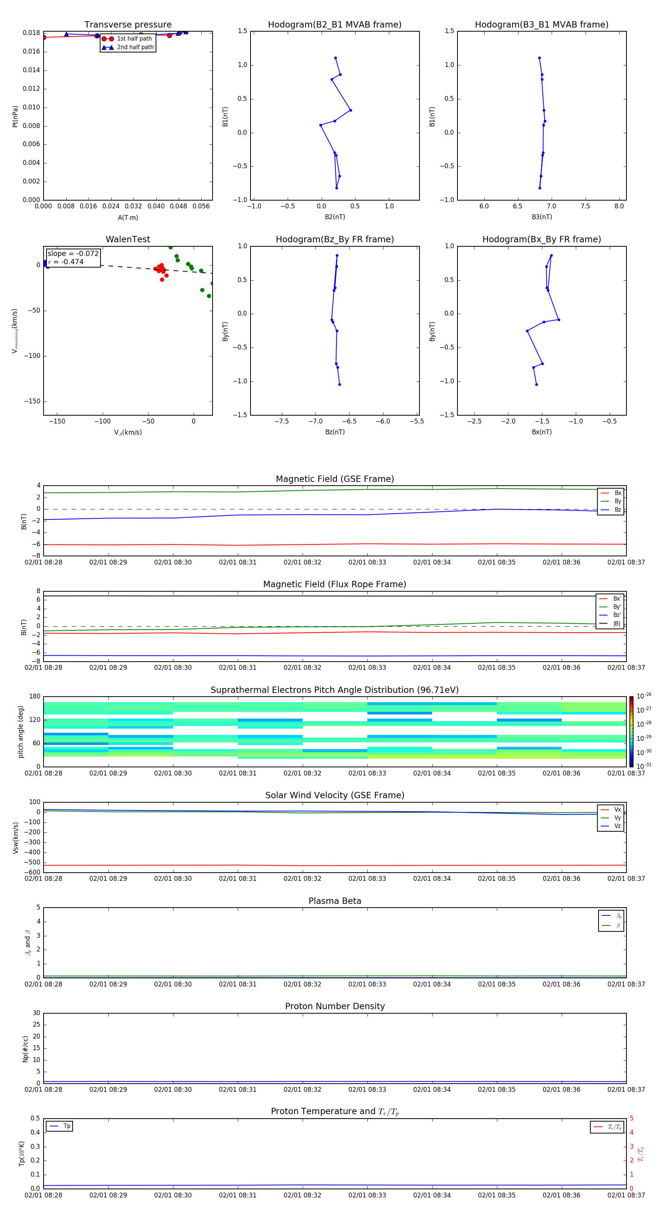This screenshot has height=1228, width=670.
Task: Click the 'Hodogram(Bz_By FR frame)' title
Action: point(335,239)
